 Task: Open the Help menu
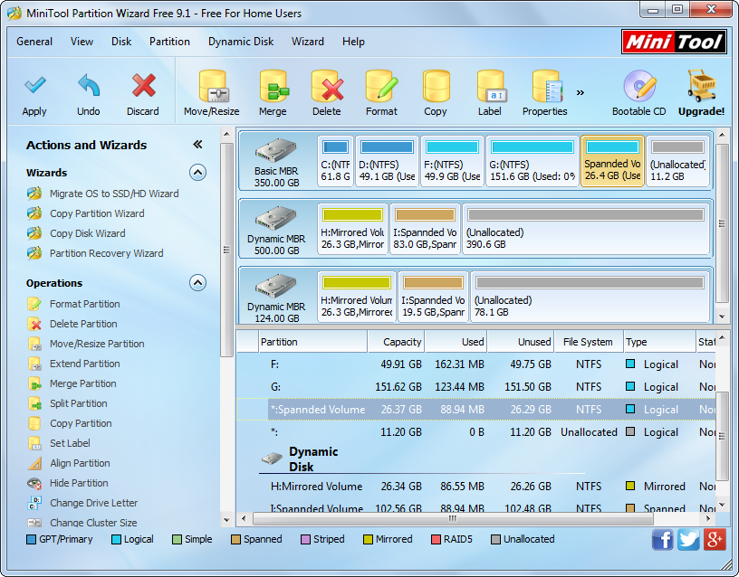(353, 42)
